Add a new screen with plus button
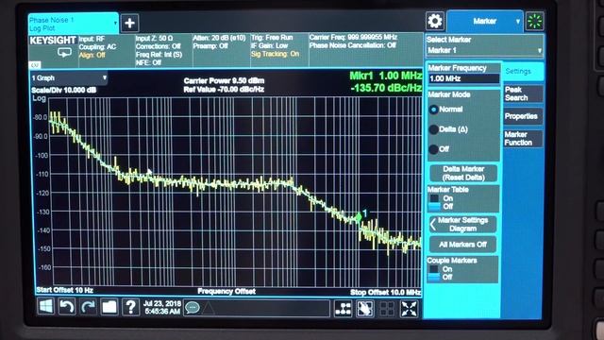Screen dimensions: 604x340 click(130, 23)
